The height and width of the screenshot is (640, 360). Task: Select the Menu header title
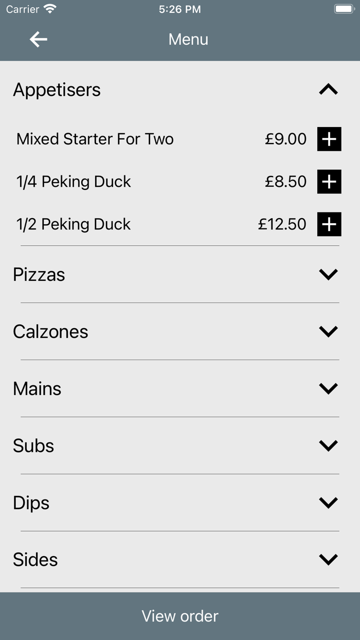coord(188,39)
